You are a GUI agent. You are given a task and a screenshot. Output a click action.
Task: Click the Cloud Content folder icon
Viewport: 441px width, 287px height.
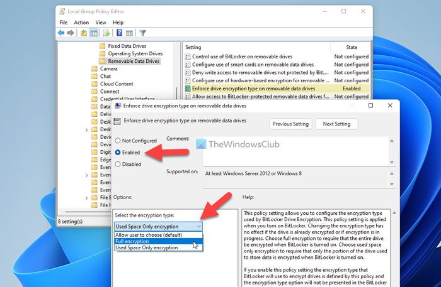94,84
